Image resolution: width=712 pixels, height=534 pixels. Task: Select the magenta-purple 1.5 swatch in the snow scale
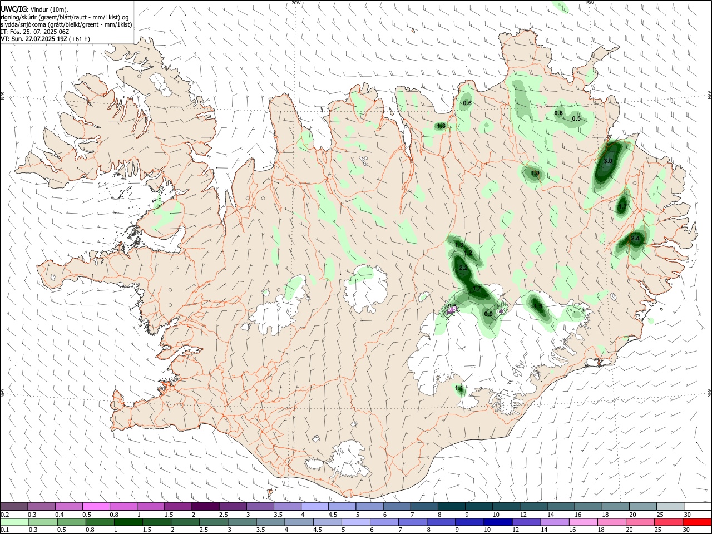178,507
